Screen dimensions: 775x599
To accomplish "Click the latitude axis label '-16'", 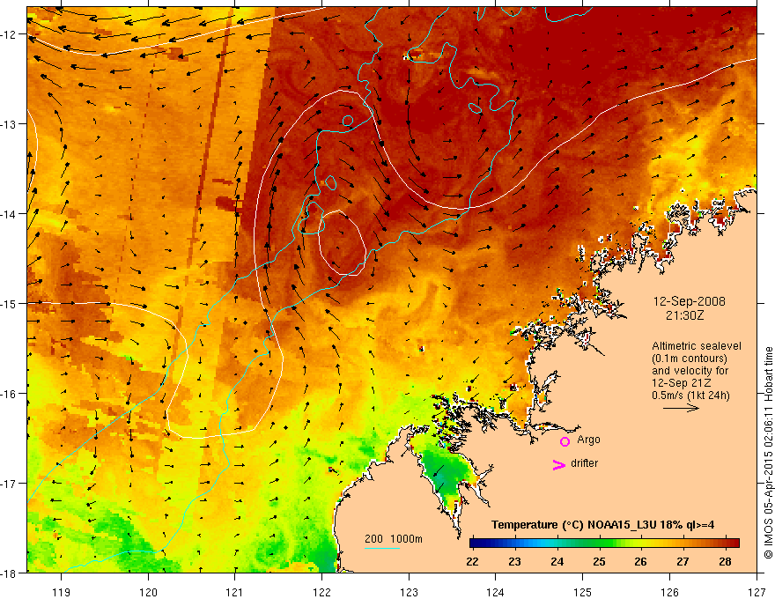I will pyautogui.click(x=10, y=394).
